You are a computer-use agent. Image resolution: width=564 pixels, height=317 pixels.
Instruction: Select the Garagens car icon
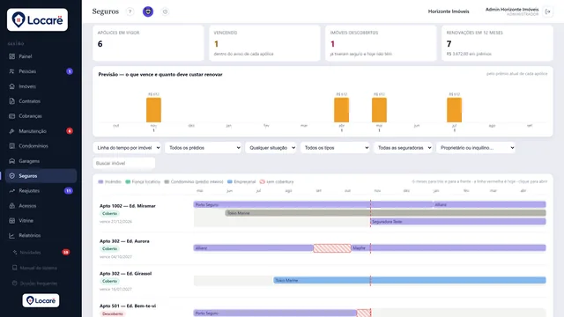tap(11, 161)
